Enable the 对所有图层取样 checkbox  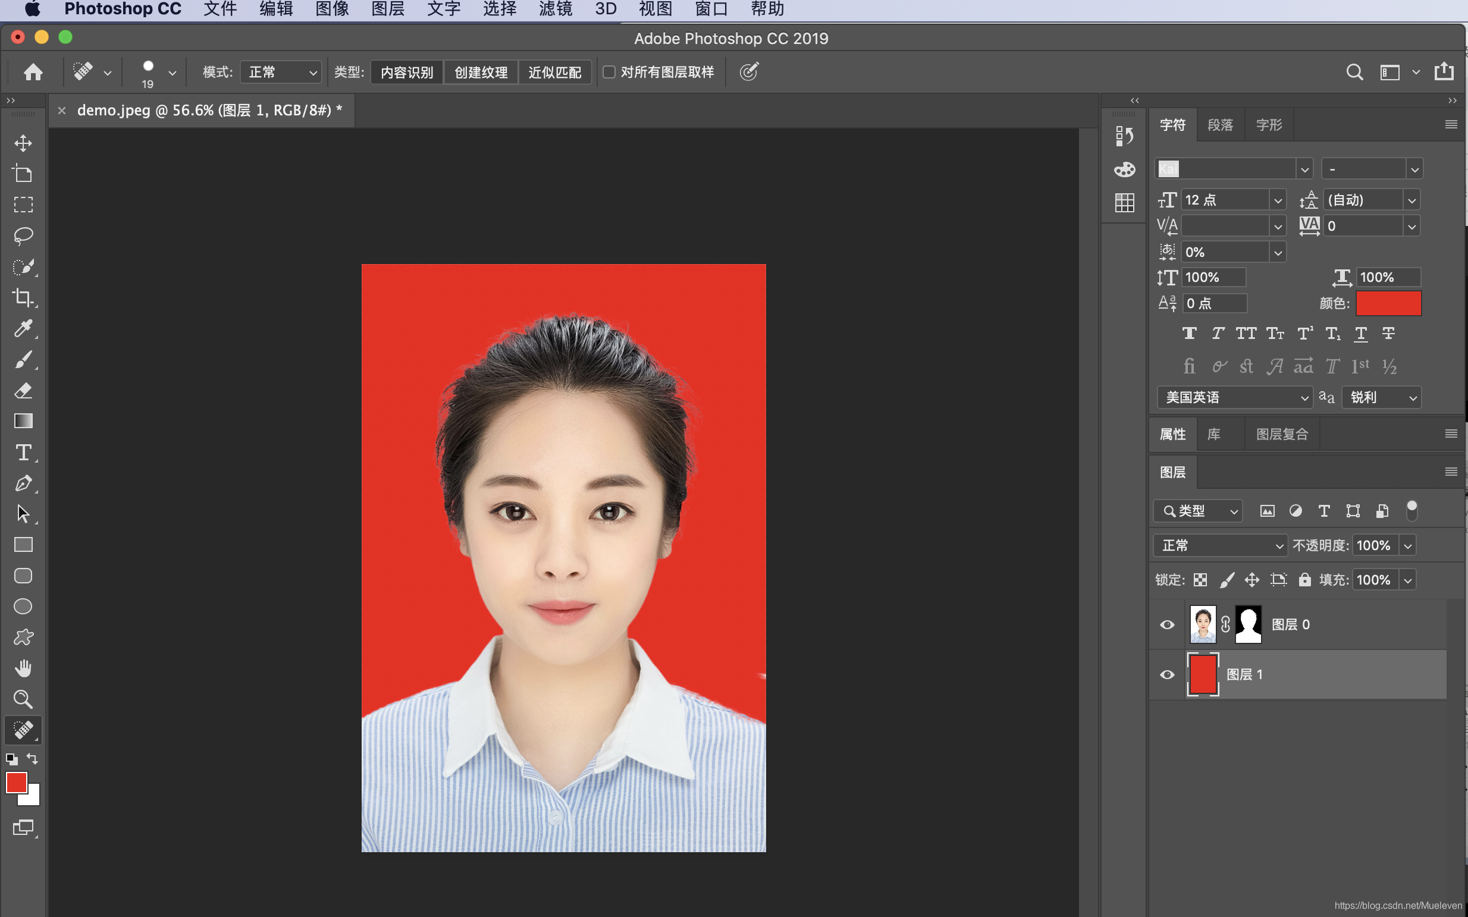point(608,71)
